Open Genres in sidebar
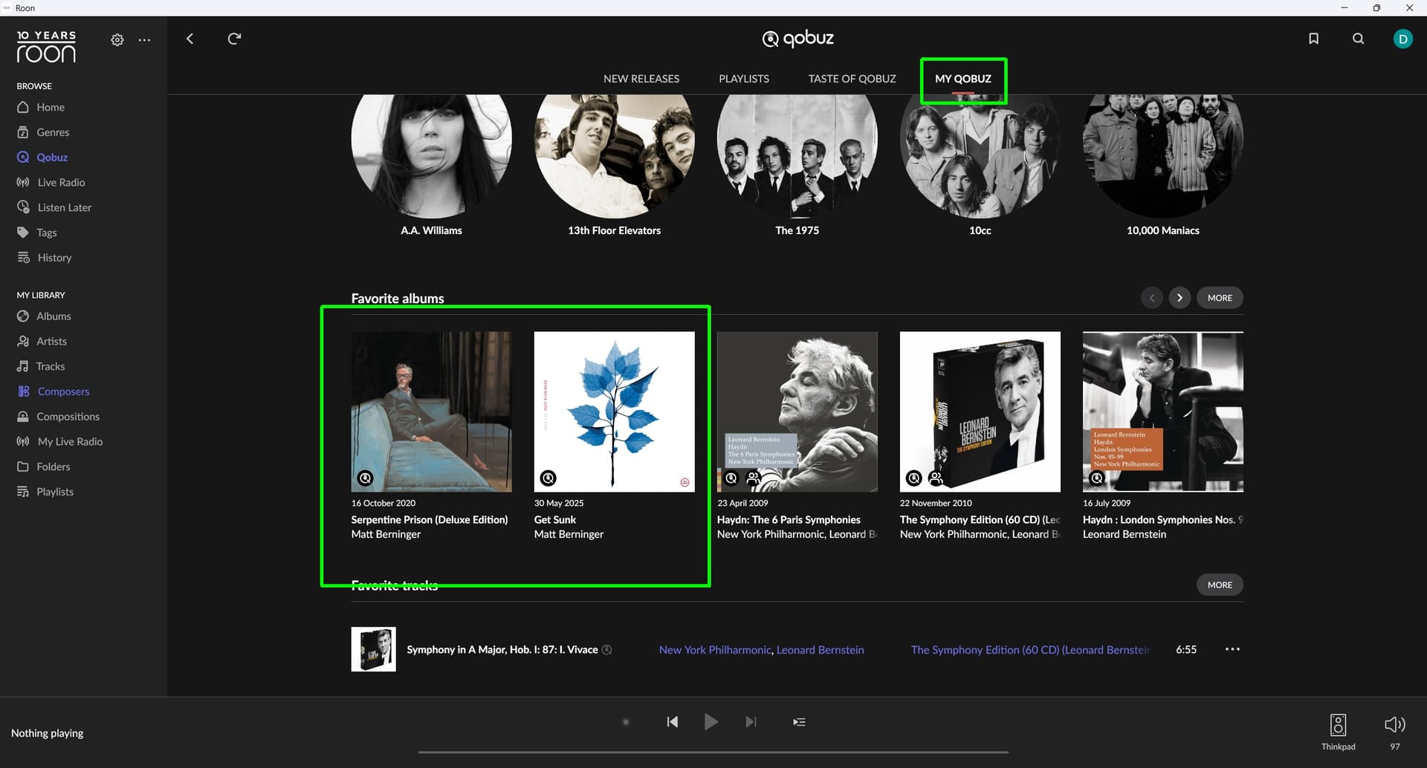Viewport: 1427px width, 768px height. tap(53, 132)
